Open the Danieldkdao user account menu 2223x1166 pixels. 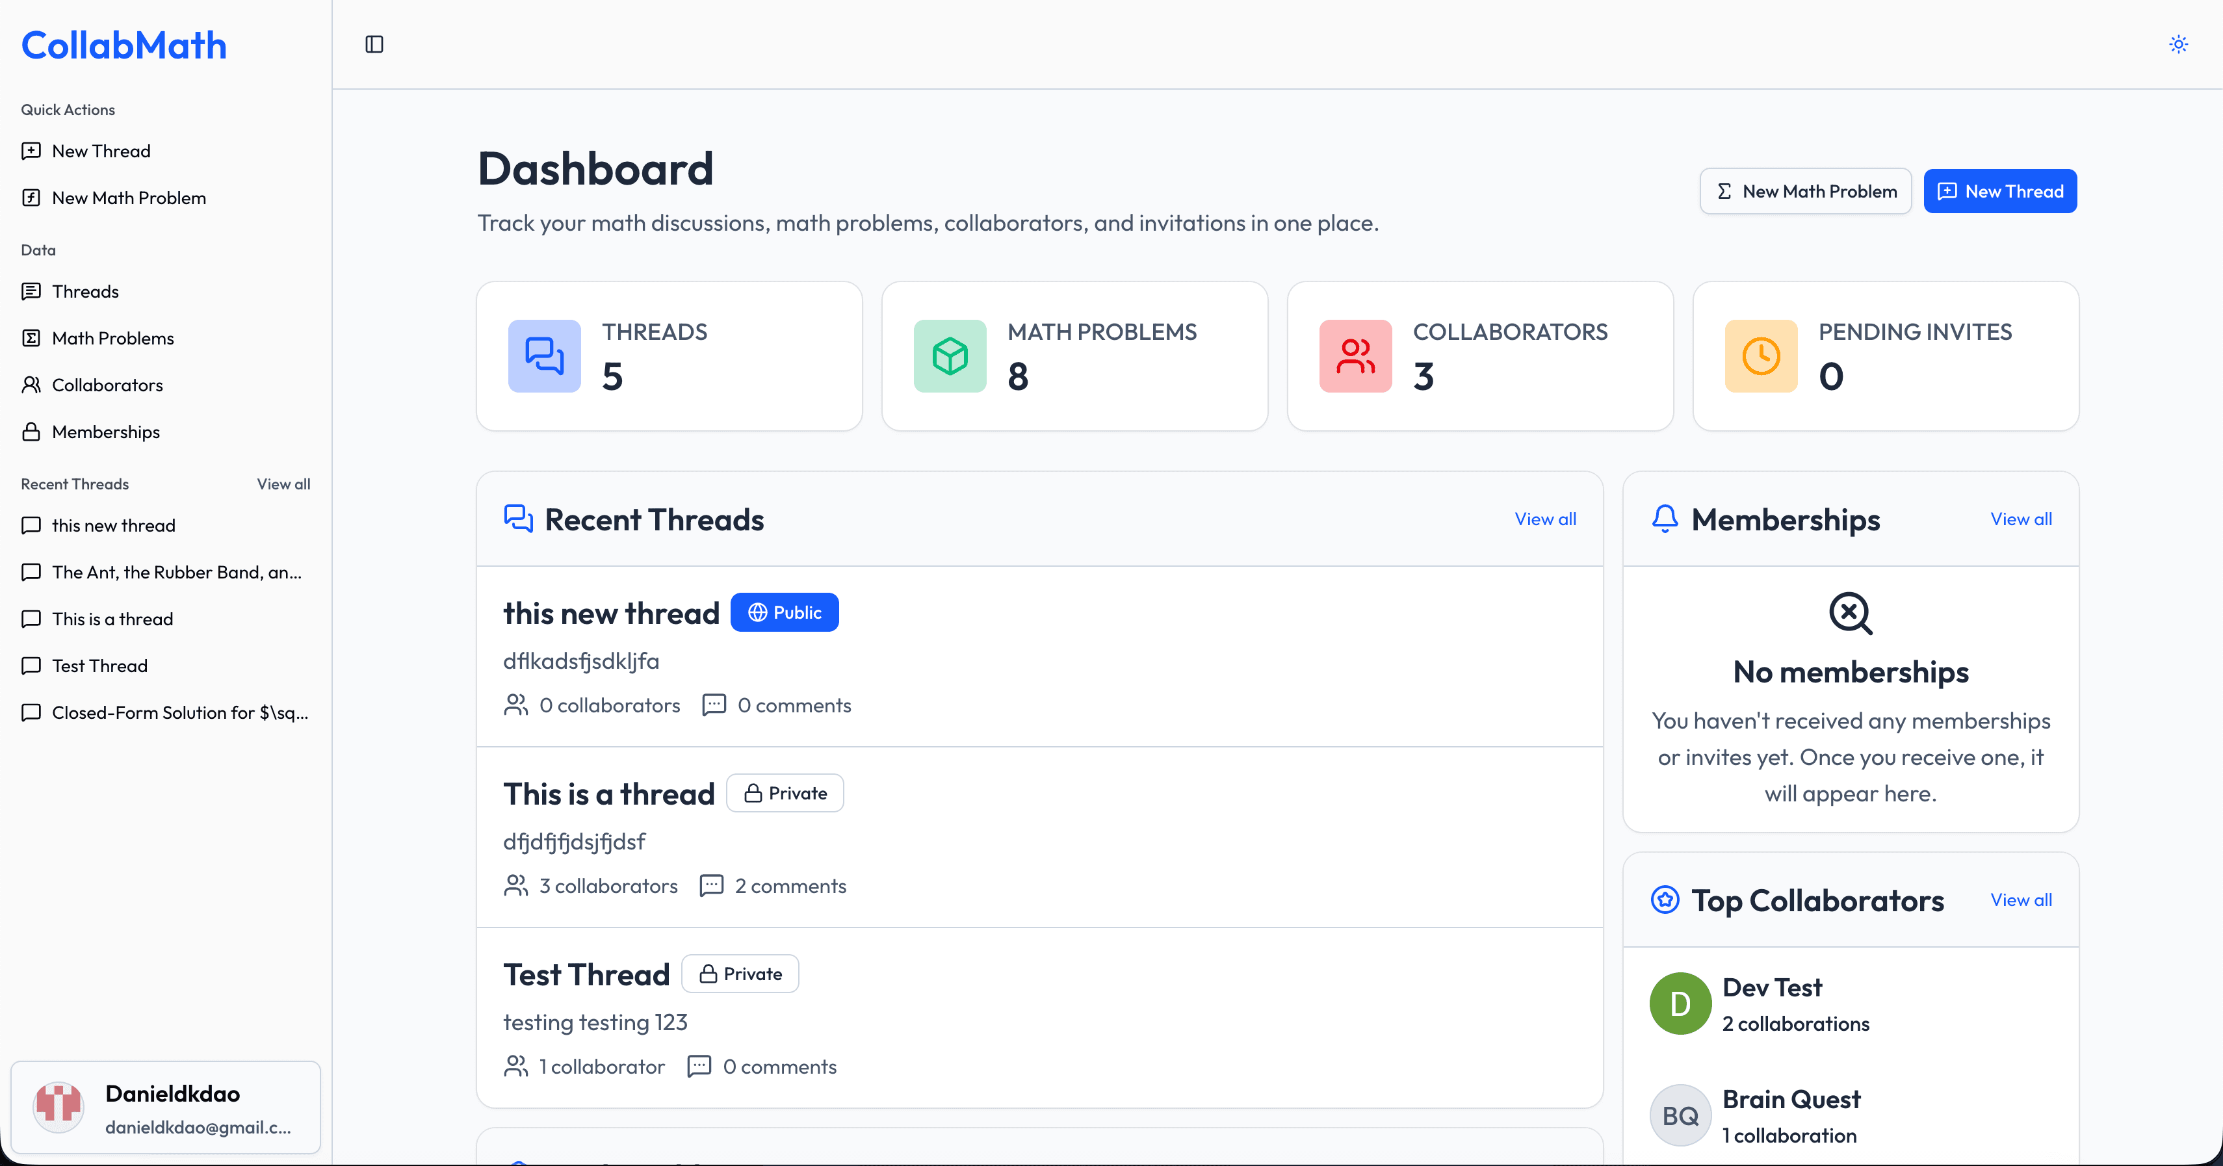[166, 1108]
